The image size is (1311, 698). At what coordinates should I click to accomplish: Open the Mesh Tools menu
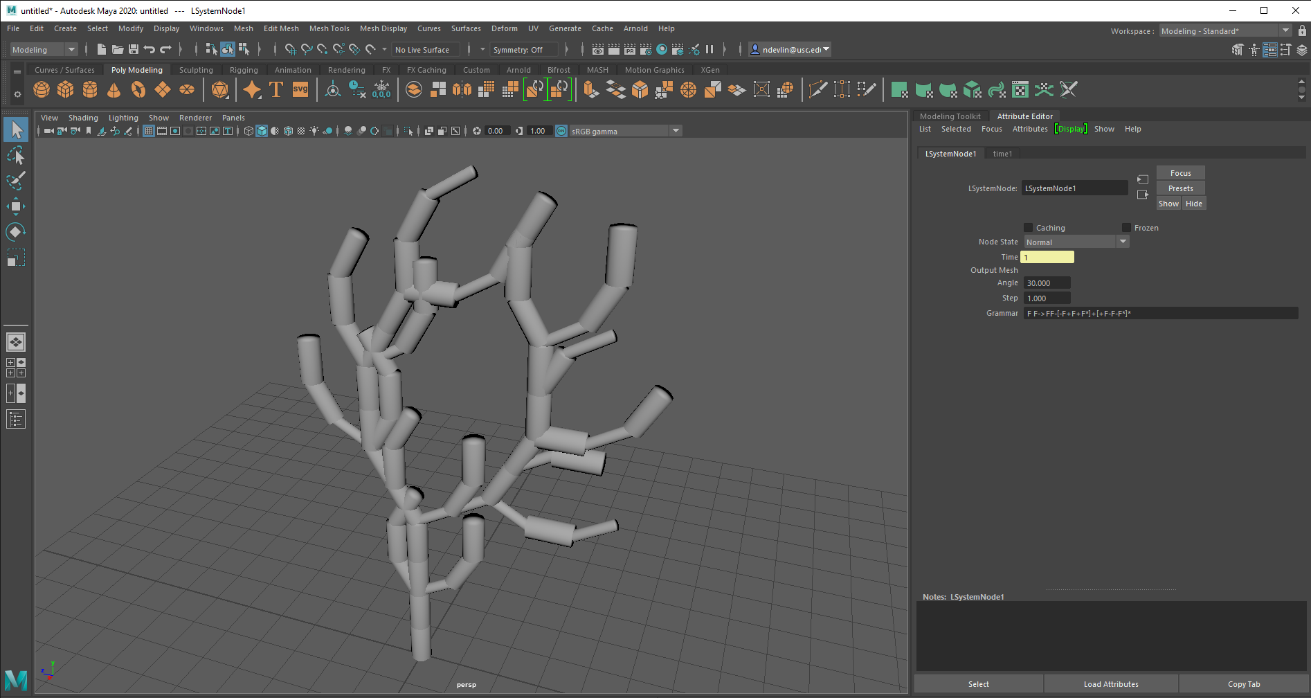[x=329, y=28]
